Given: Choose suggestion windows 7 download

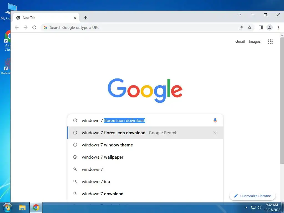Looking at the screenshot, I should [x=145, y=194].
